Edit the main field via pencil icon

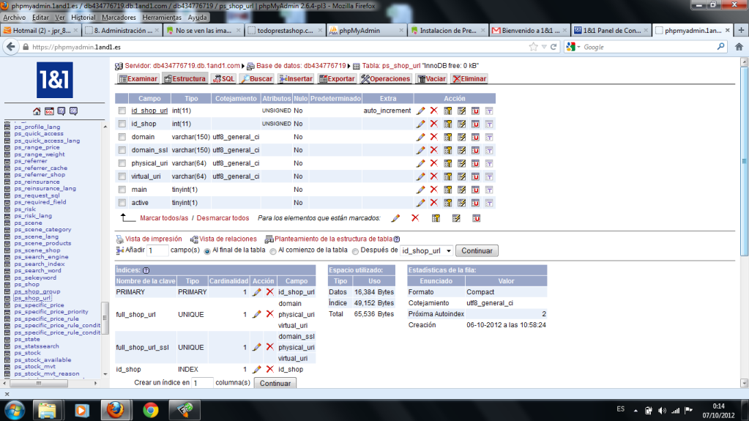pos(420,190)
